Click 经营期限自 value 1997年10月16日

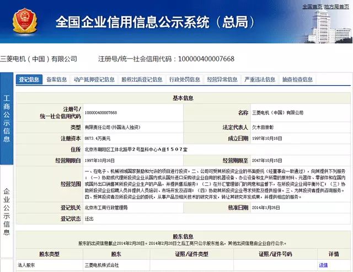[x=99, y=160]
